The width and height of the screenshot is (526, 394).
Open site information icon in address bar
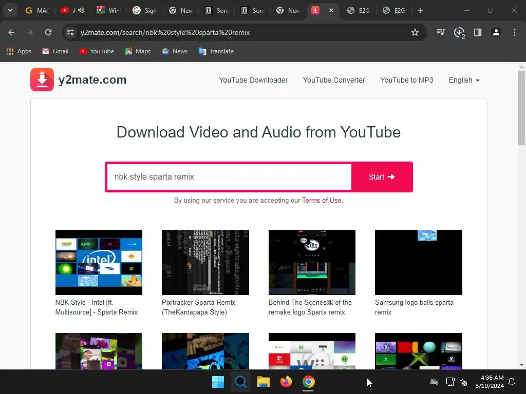70,32
